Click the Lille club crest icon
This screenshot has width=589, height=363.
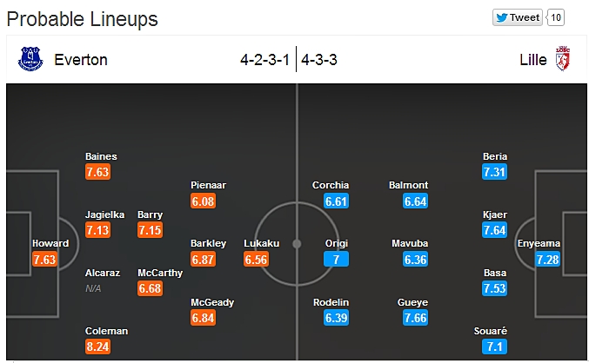pyautogui.click(x=563, y=59)
